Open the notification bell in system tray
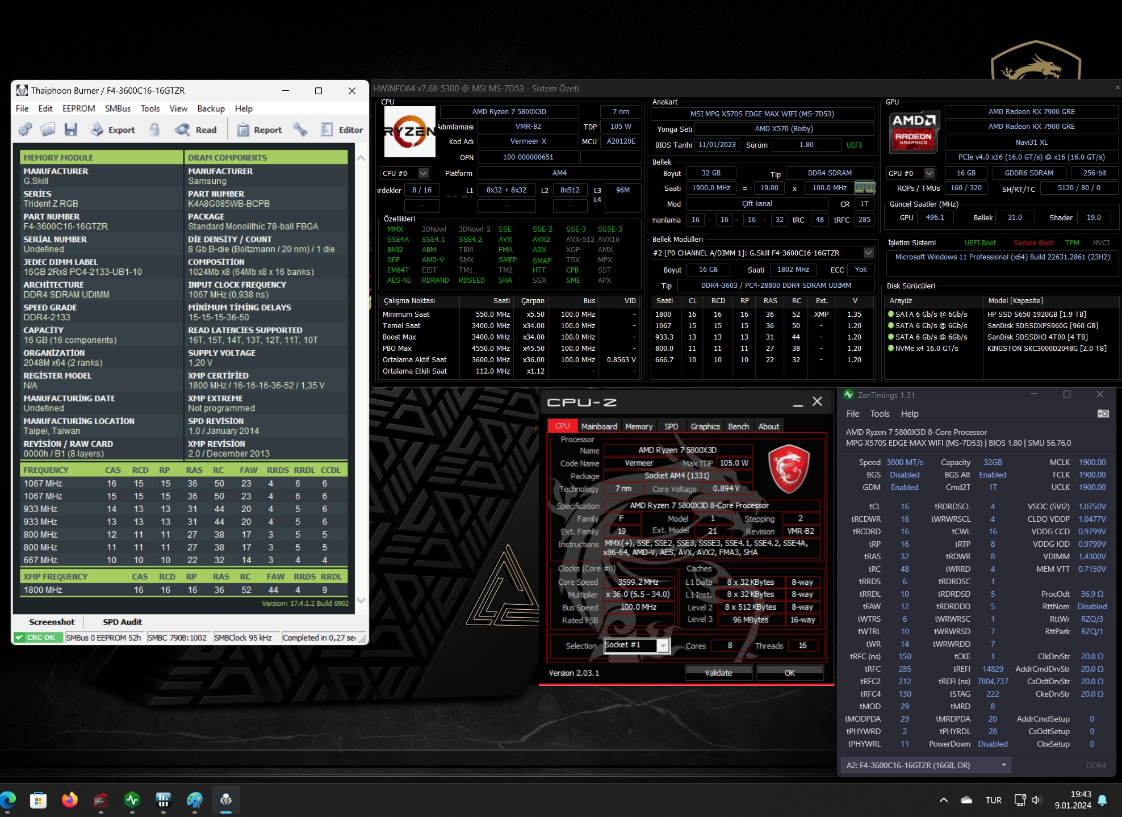This screenshot has width=1122, height=817. pos(1102,800)
